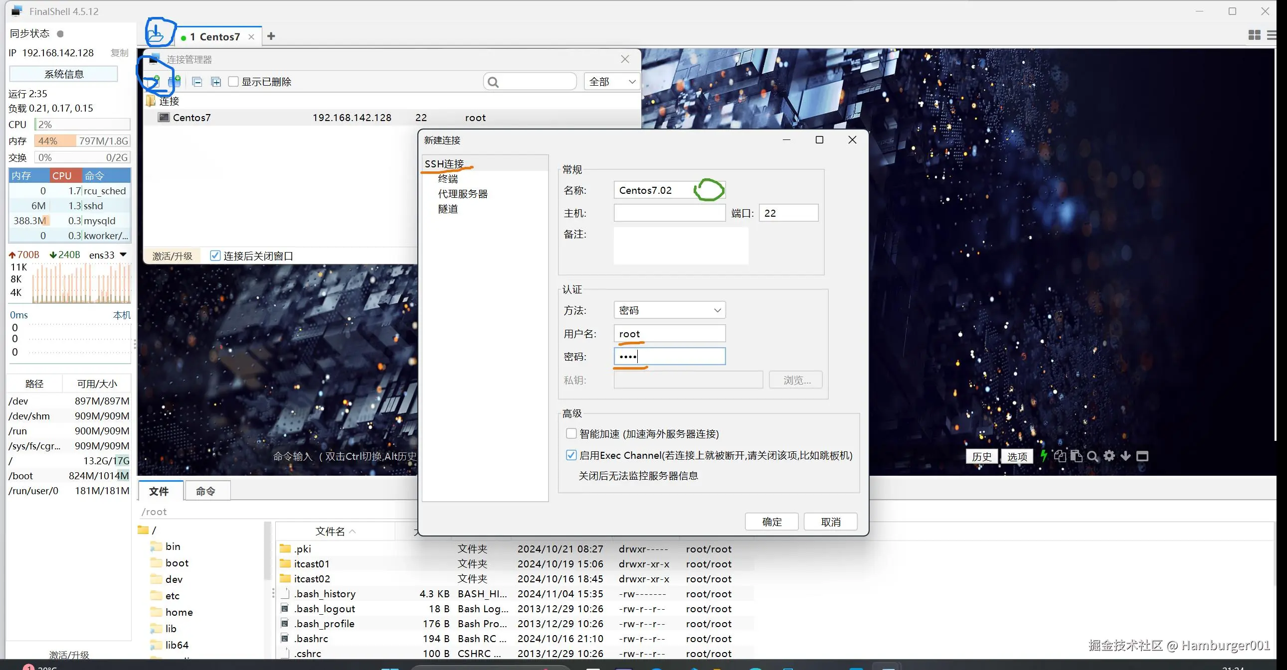
Task: Expand the ens33 network interface dropdown
Action: click(123, 255)
